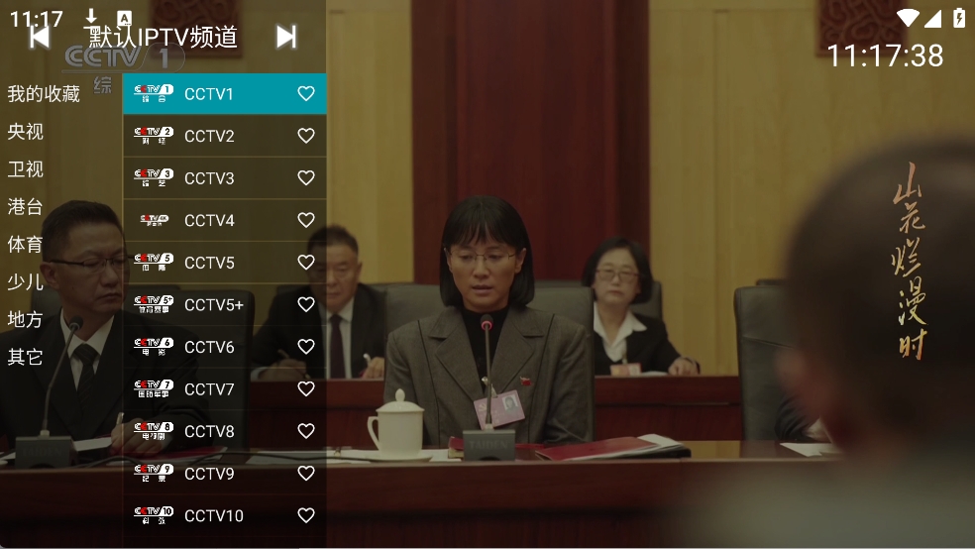975x549 pixels.
Task: Open the 我的收藏 favorites category
Action: click(44, 94)
